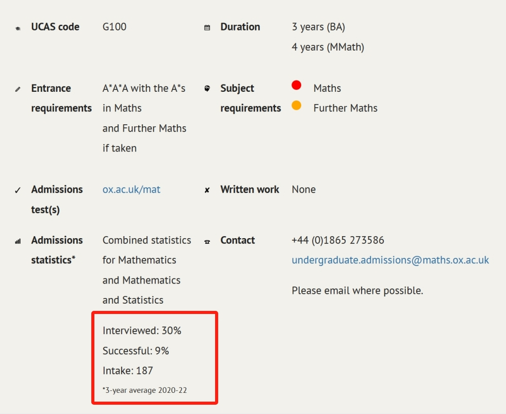Click the Intake: 187 statistic
Screen dimensions: 506x414
(127, 370)
